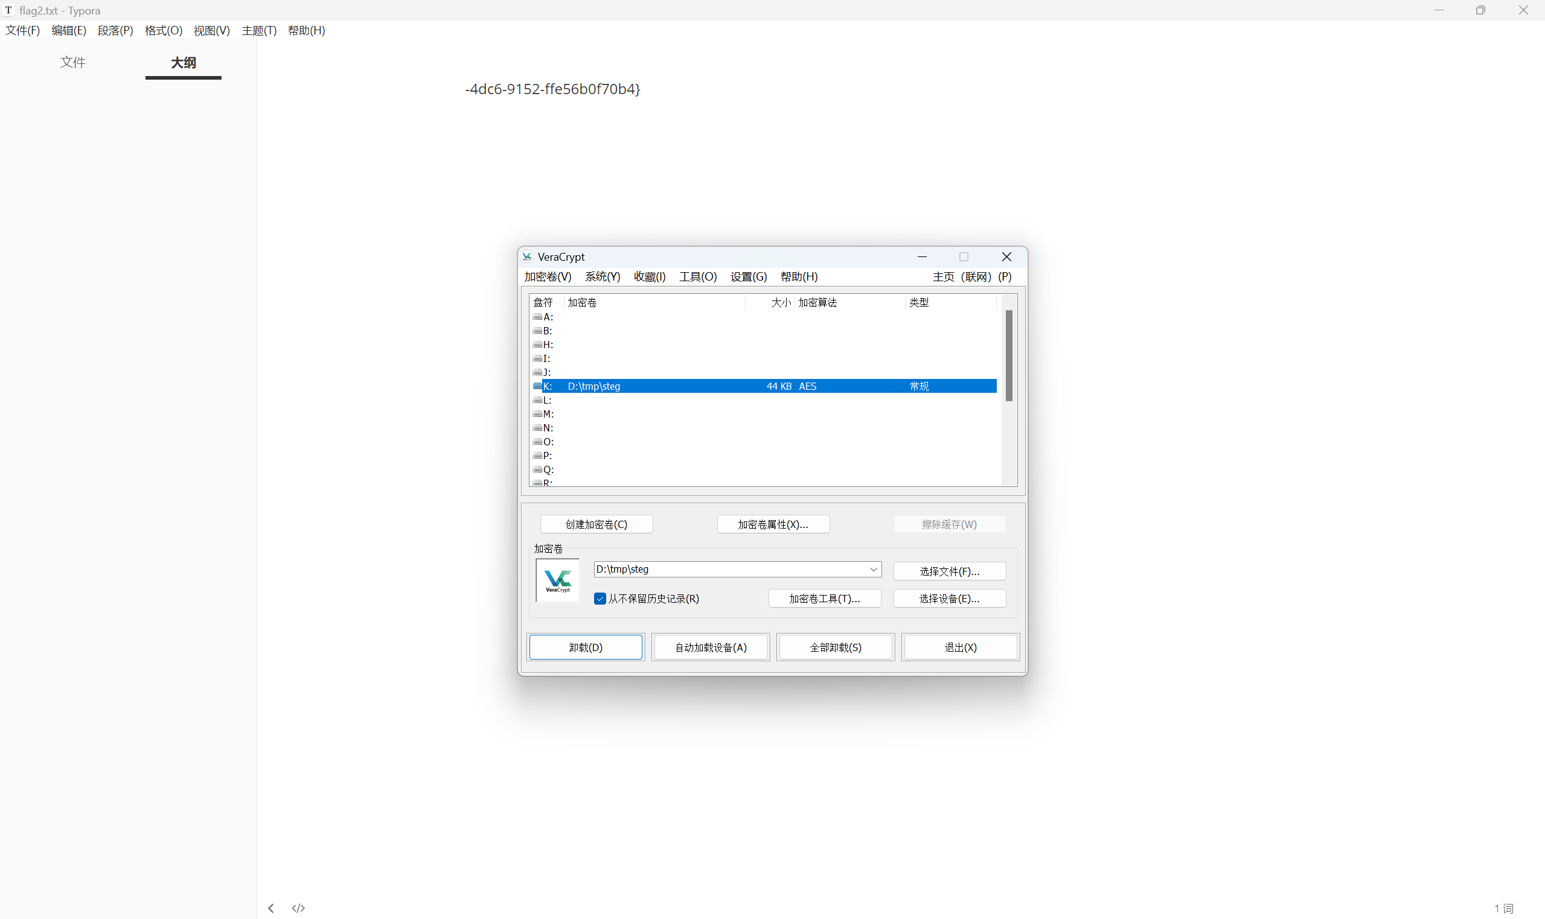Open 加密卷(V) menu in VeraCrypt
This screenshot has width=1545, height=919.
coord(548,277)
